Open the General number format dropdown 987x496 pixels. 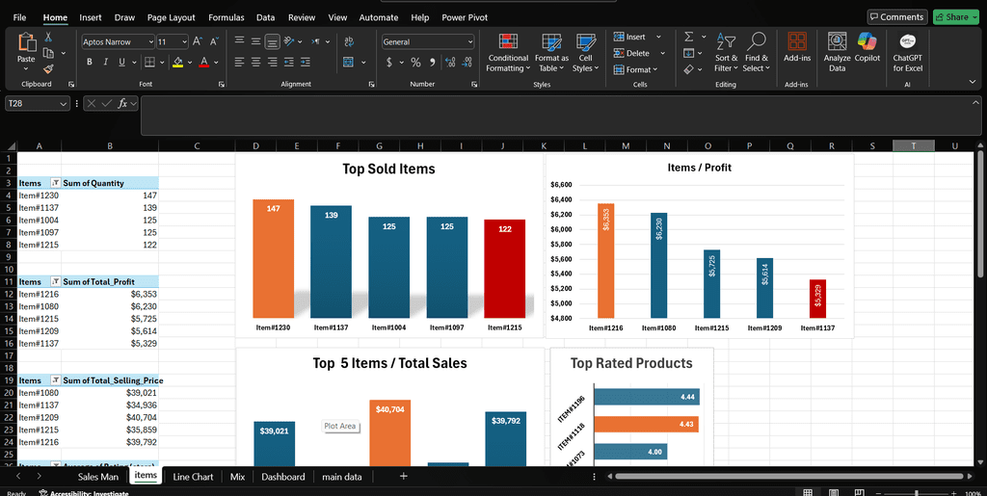click(x=469, y=42)
